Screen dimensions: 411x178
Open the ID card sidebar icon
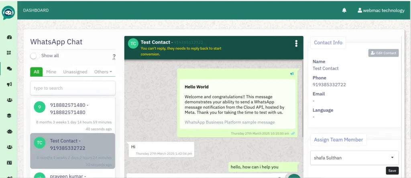pyautogui.click(x=9, y=163)
